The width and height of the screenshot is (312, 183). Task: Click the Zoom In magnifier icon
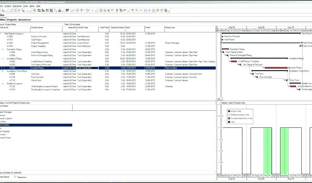(133, 10)
